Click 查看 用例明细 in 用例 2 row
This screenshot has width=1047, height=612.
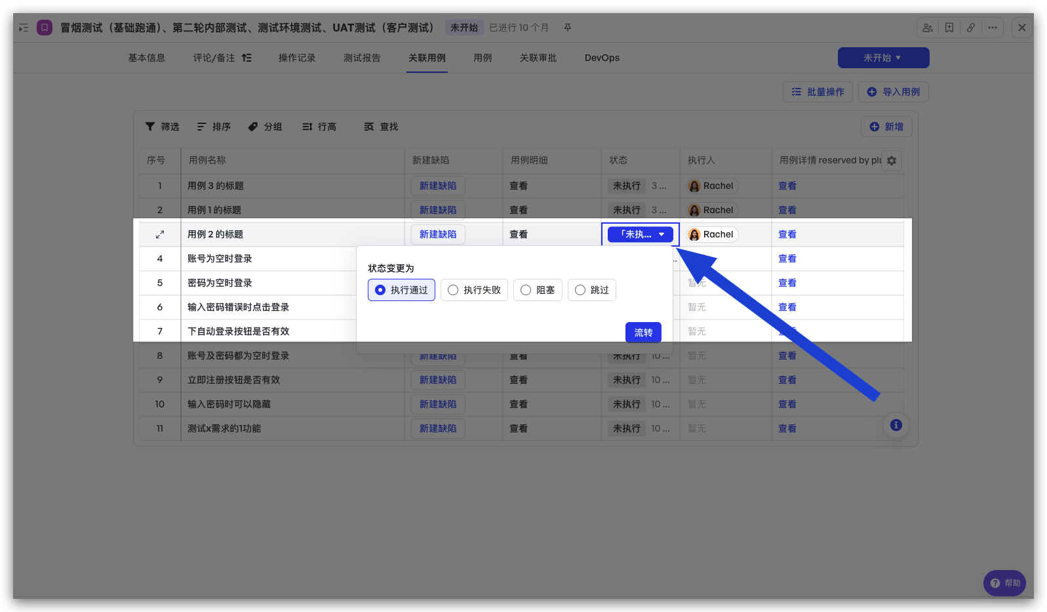tap(519, 234)
